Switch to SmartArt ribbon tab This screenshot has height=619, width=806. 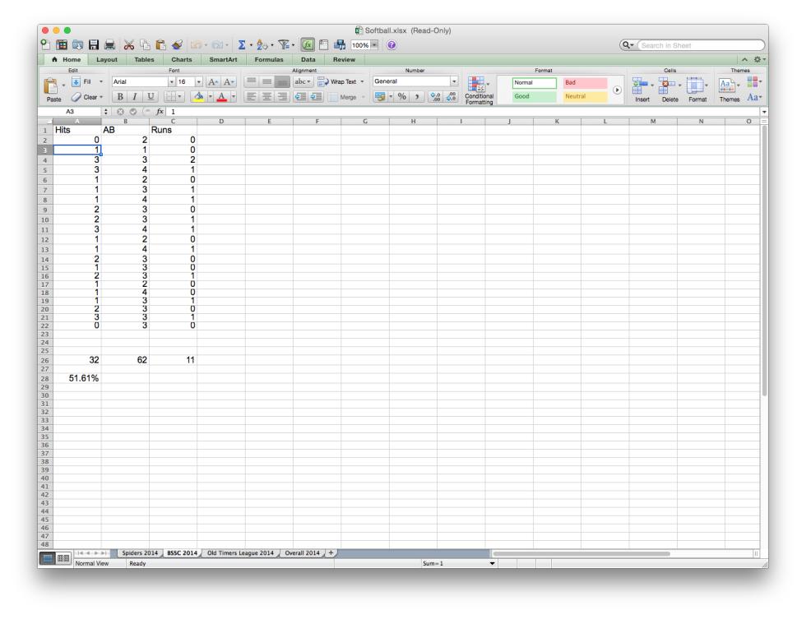223,59
